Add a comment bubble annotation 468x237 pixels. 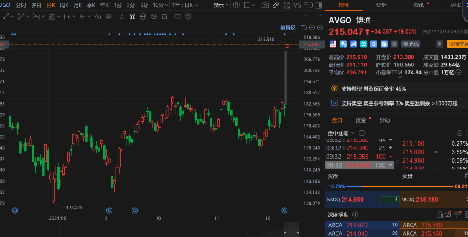pos(109,17)
